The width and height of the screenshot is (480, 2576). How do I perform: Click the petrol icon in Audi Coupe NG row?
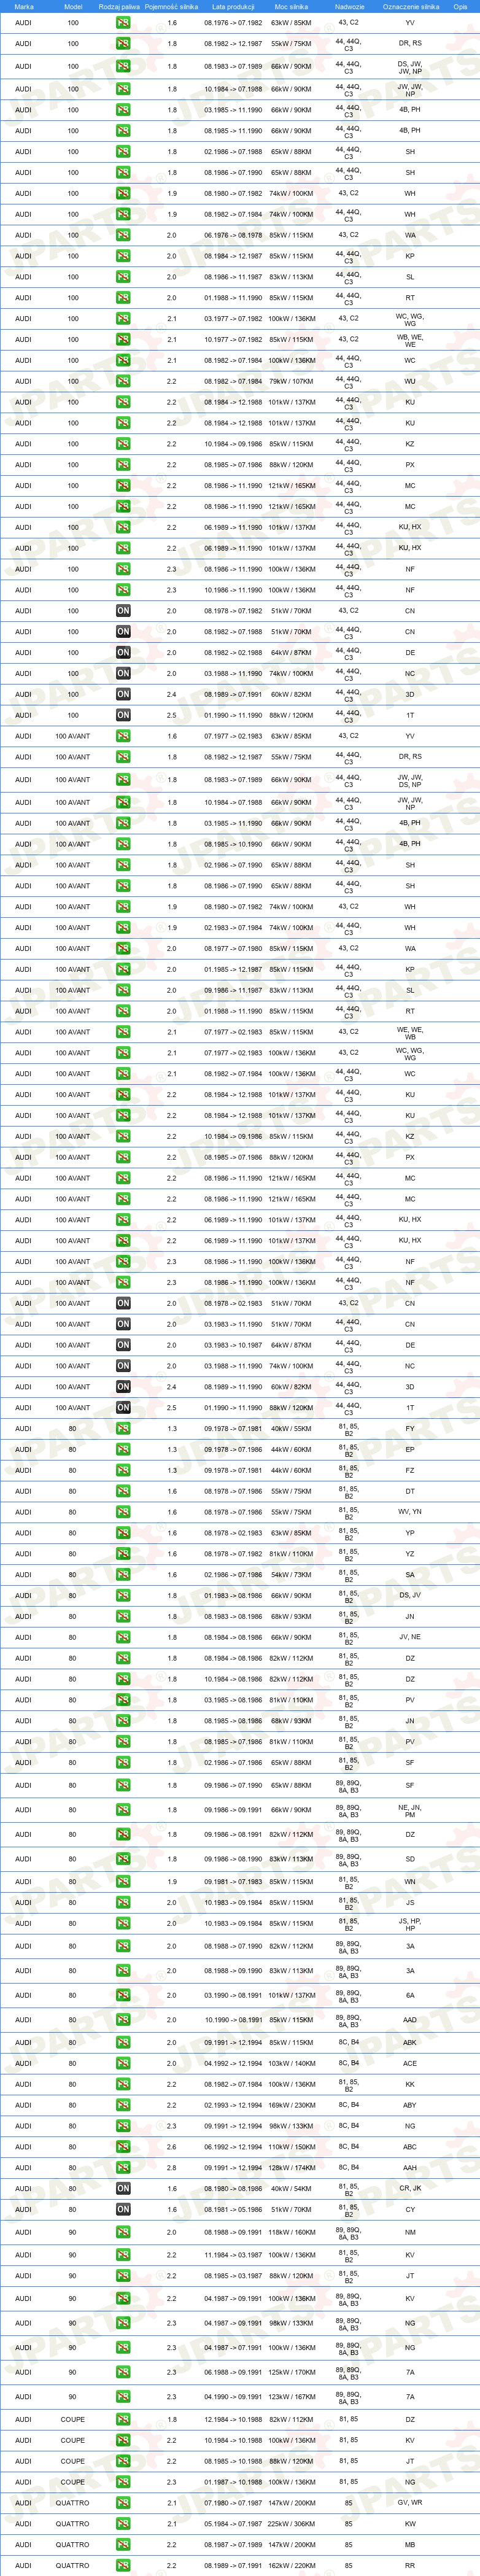123,2482
